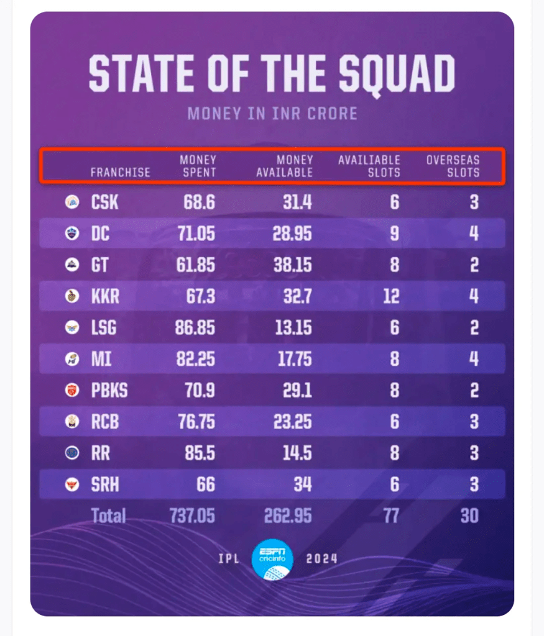Click the Available Slots column header

(369, 166)
